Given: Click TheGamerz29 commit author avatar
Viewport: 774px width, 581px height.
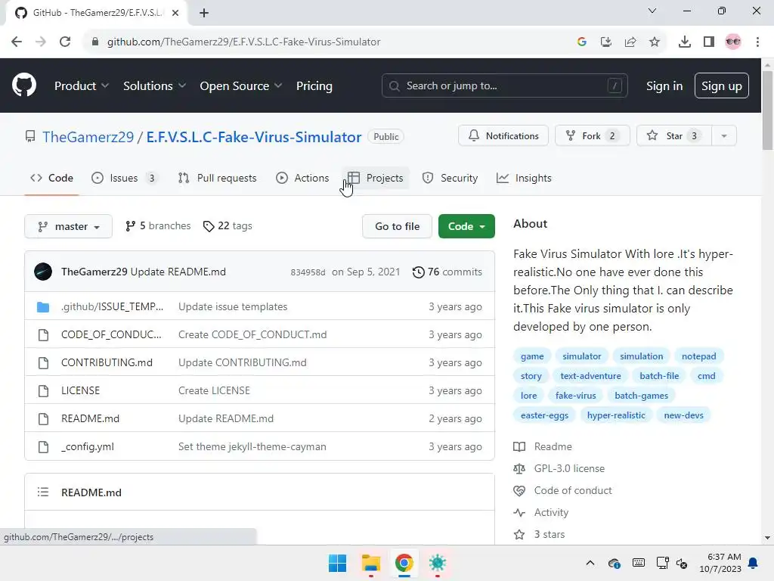Looking at the screenshot, I should tap(43, 272).
